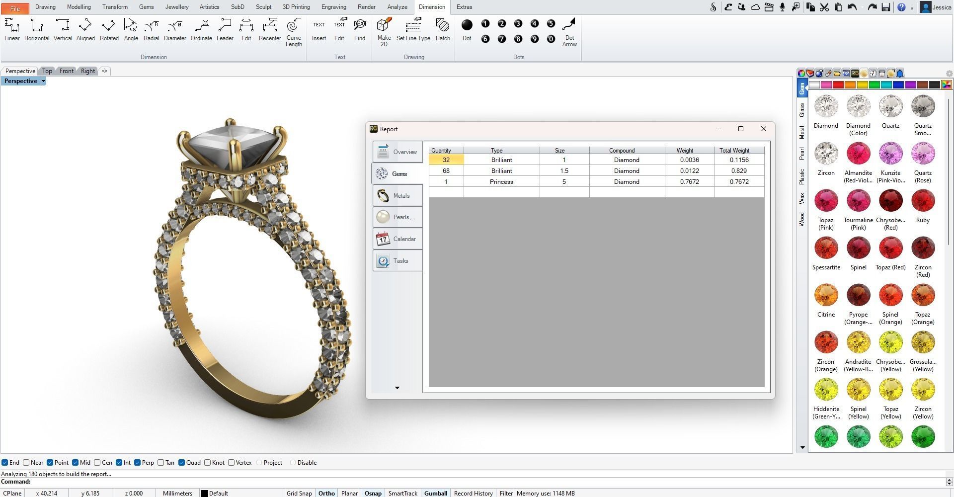Measure with the Curve Length tool
954x497 pixels.
294,32
